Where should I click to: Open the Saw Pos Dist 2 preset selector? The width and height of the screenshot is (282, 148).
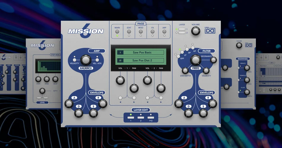coord(140,60)
